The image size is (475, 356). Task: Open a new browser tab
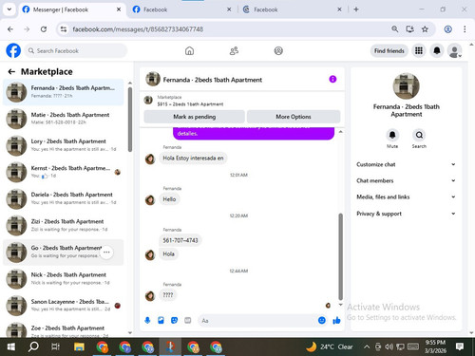356,9
